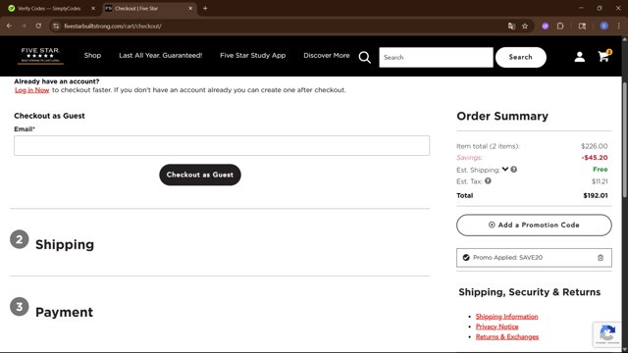Open the Shipping Information link
628x353 pixels.
click(x=506, y=317)
